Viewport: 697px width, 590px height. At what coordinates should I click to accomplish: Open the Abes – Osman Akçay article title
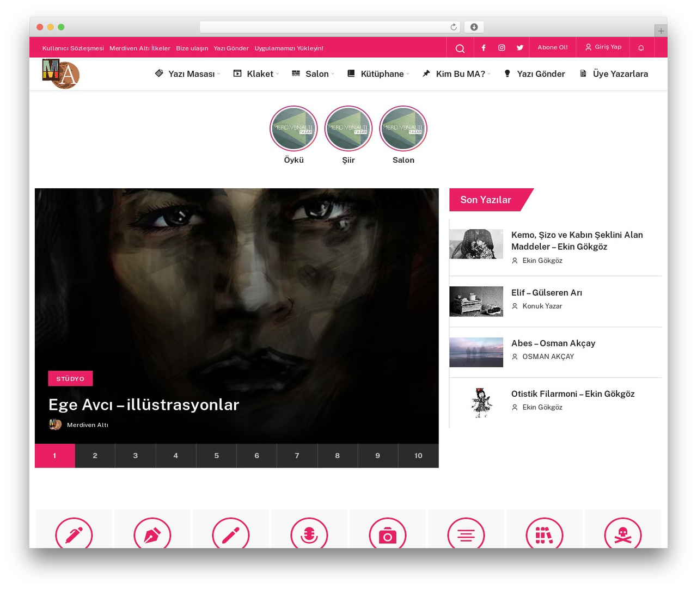[x=553, y=343]
